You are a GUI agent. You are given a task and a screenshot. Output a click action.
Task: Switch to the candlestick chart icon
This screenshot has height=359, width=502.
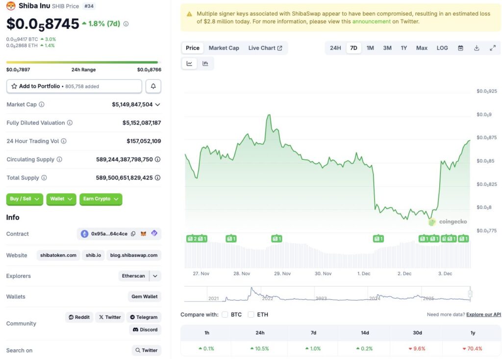[x=205, y=63]
